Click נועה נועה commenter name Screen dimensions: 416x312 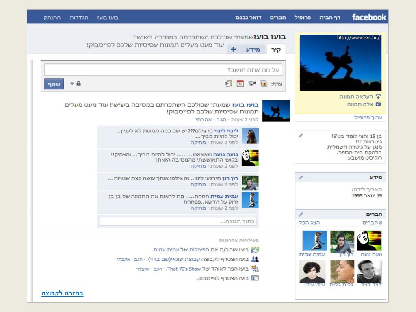click(225, 154)
